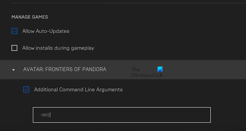Click the MANAGE GAMES section heading

30,17
